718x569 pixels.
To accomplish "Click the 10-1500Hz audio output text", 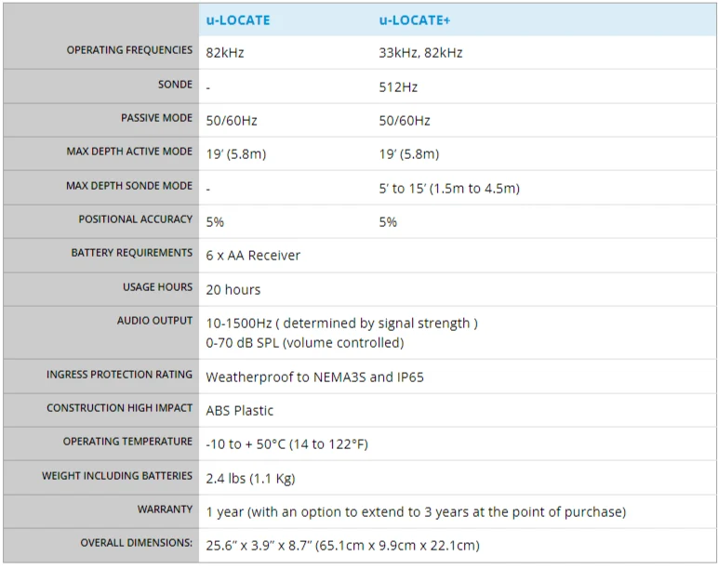I will pos(341,324).
